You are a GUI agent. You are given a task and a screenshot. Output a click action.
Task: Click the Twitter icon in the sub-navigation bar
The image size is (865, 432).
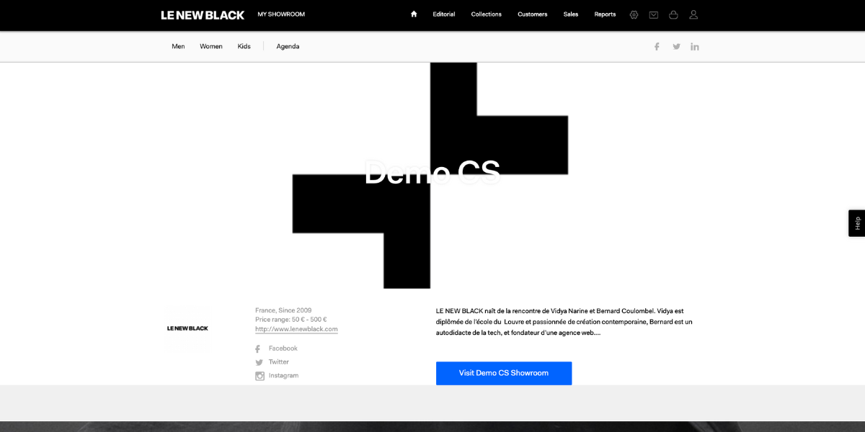click(x=676, y=47)
